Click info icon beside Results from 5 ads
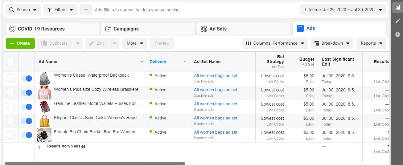 coord(83,147)
